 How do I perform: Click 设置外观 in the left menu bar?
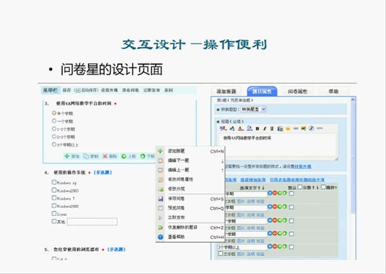pos(109,90)
